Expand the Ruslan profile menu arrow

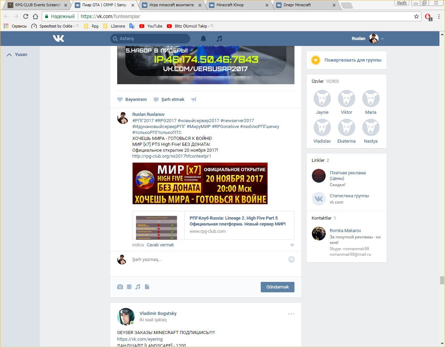[x=382, y=39]
